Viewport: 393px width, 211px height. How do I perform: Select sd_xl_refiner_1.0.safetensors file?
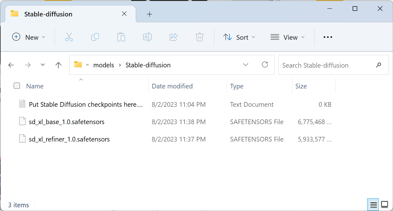(69, 139)
